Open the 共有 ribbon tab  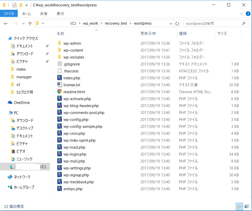tap(43, 14)
